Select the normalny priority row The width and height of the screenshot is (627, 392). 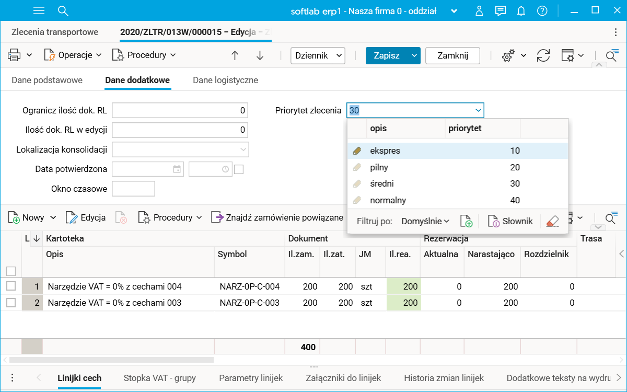[458, 200]
